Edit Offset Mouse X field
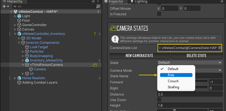 [170, 9]
